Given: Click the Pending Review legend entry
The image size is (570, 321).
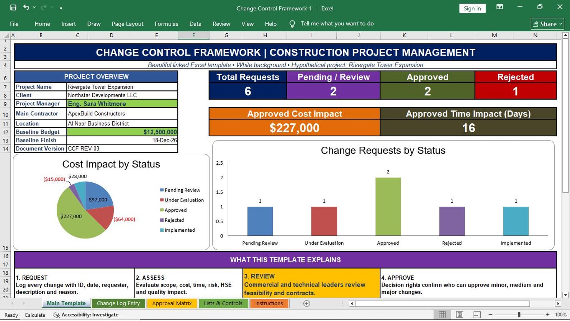Looking at the screenshot, I should coord(180,190).
